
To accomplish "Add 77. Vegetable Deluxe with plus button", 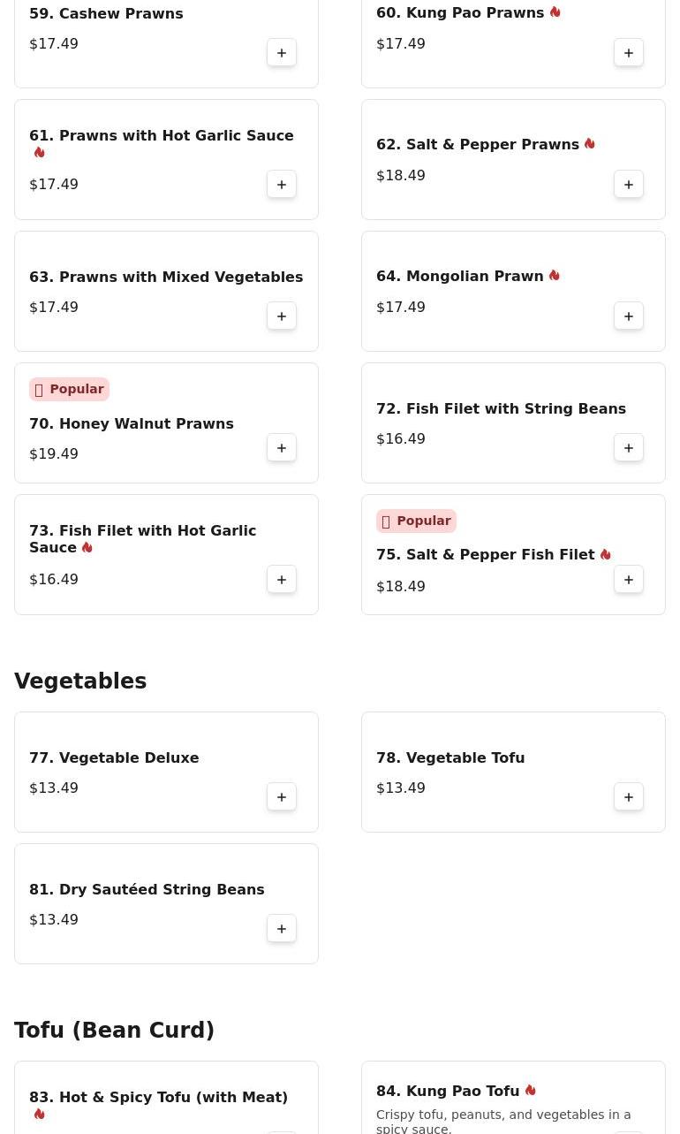I will pyautogui.click(x=282, y=797).
